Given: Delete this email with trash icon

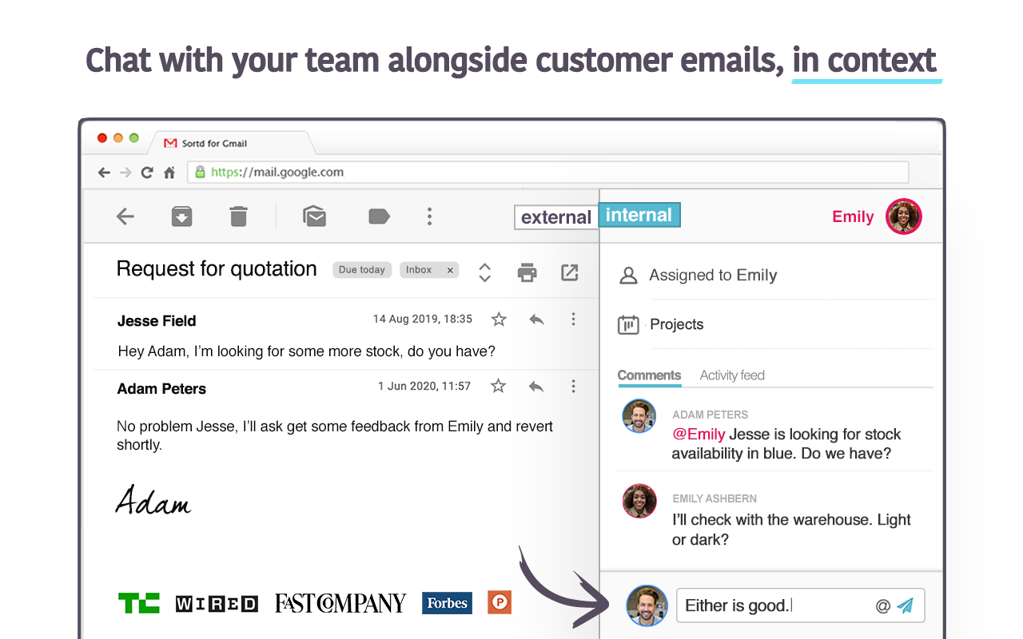Looking at the screenshot, I should tap(238, 216).
